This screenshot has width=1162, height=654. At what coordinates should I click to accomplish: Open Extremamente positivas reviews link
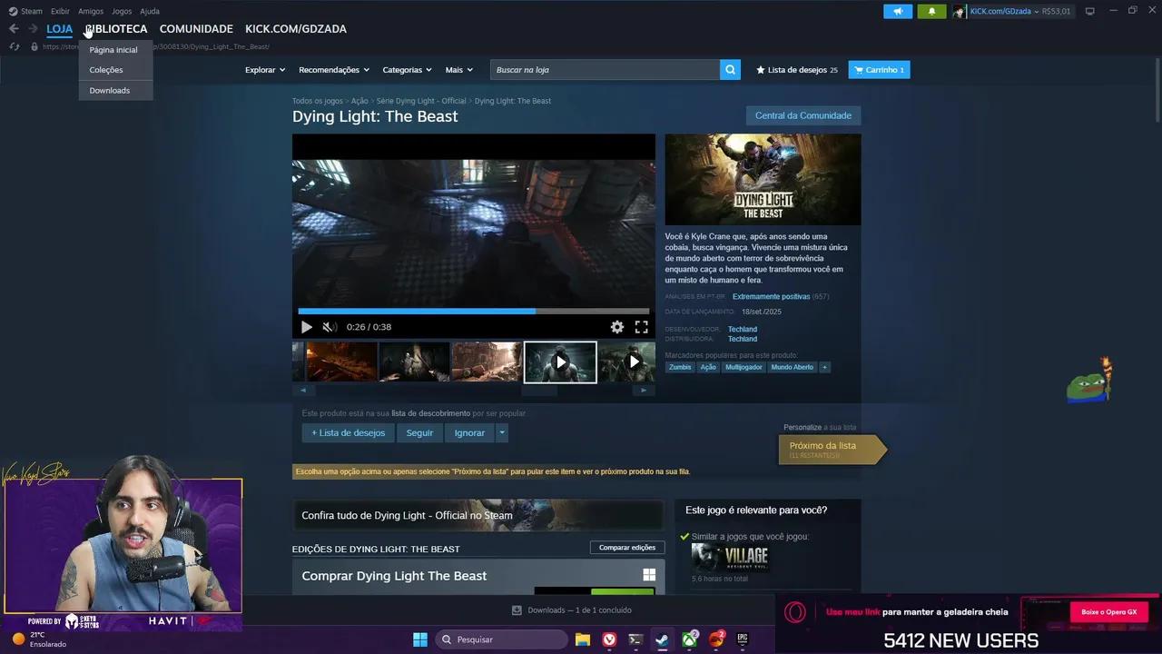tap(771, 297)
